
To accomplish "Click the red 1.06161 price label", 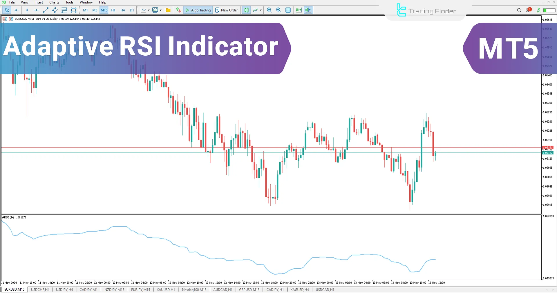I will coord(548,148).
